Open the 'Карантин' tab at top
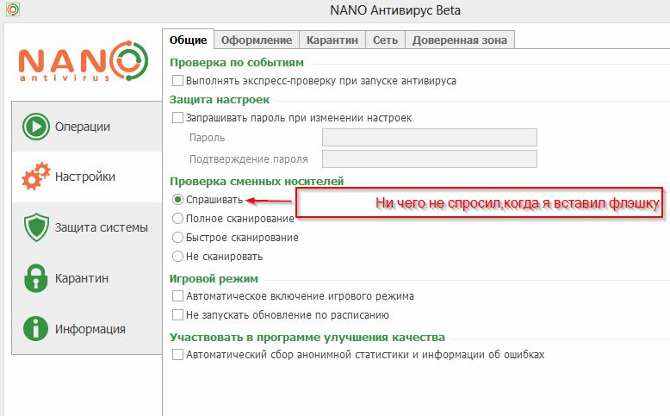 (332, 40)
